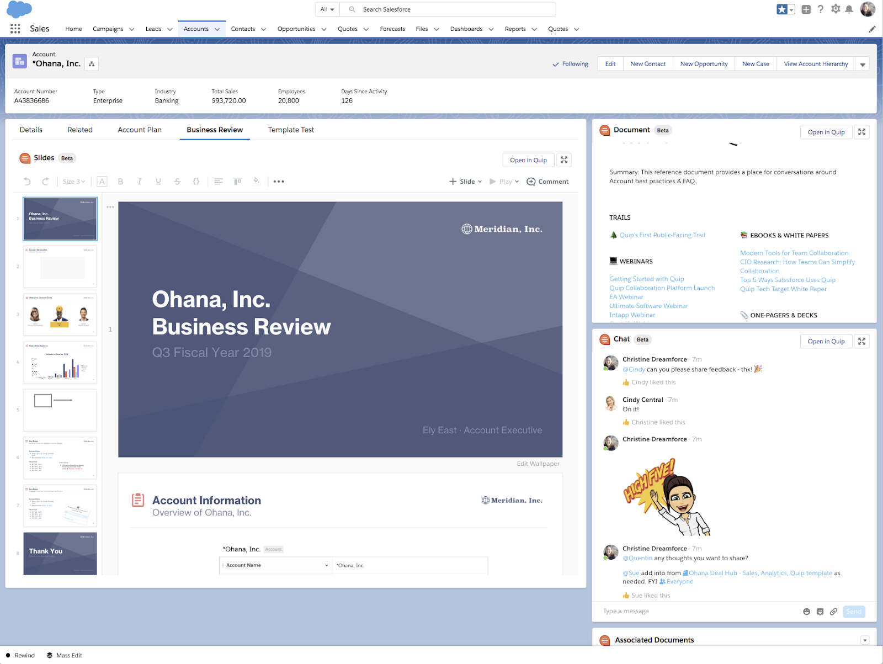
Task: Click the text alignment icon
Action: tap(219, 181)
